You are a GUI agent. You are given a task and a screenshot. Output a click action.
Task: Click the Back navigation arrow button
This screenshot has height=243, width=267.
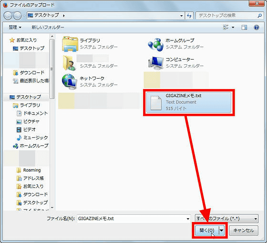tap(8, 16)
